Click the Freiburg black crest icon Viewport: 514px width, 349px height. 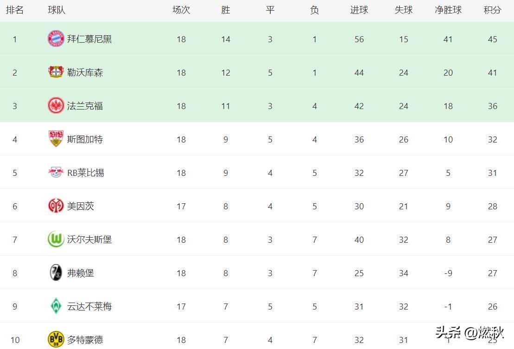click(x=56, y=272)
